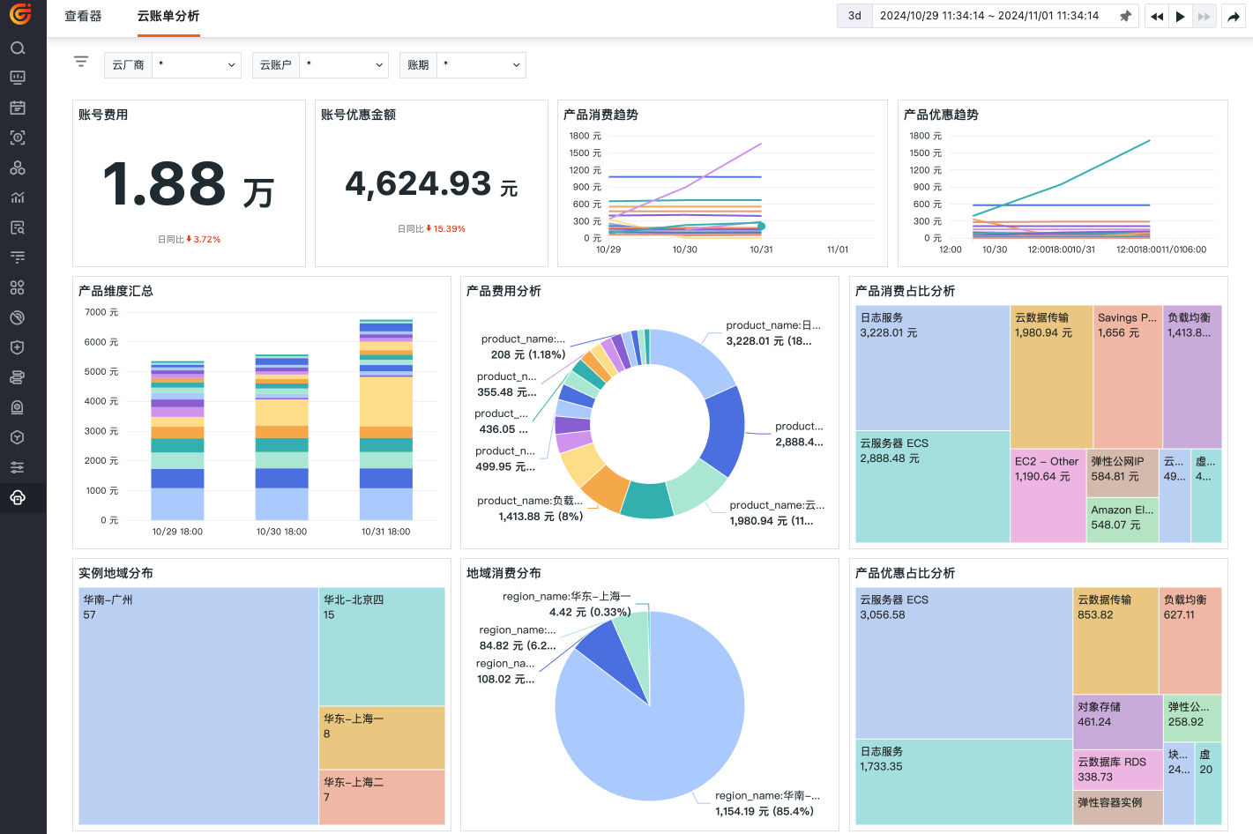Click the 华东-上海二 7 region block
The width and height of the screenshot is (1253, 834).
382,798
